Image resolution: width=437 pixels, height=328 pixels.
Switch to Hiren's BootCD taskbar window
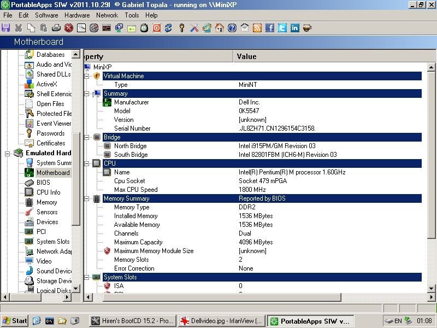pyautogui.click(x=133, y=321)
